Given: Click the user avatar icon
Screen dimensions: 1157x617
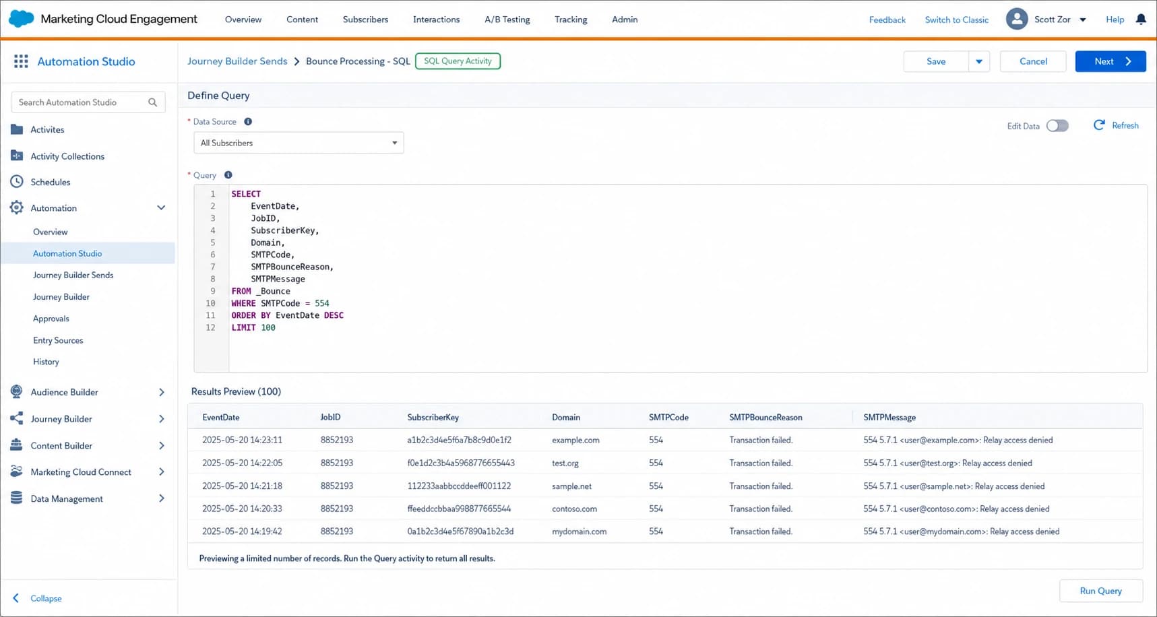Looking at the screenshot, I should click(x=1017, y=19).
